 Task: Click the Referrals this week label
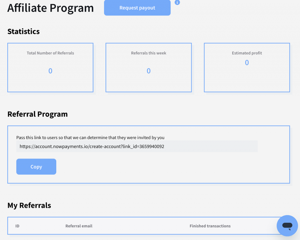click(149, 53)
